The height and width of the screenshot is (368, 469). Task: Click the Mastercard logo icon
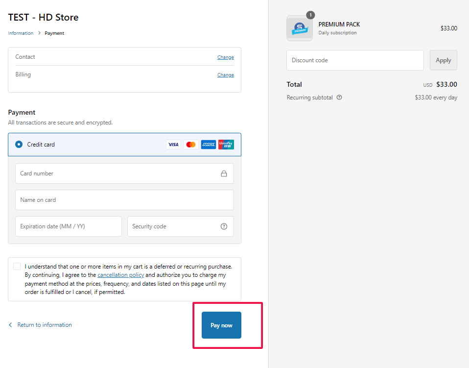[x=191, y=145]
